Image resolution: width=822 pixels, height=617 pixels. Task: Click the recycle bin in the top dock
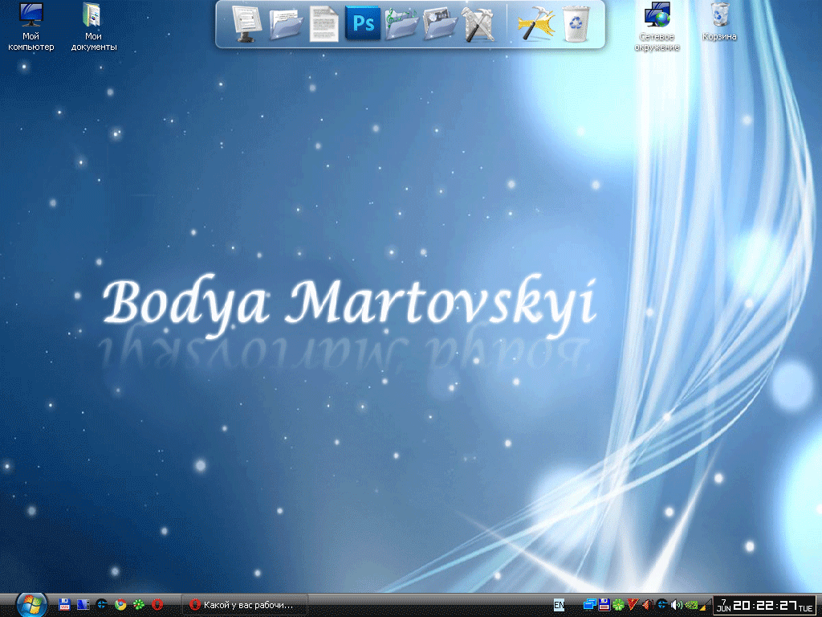click(577, 24)
